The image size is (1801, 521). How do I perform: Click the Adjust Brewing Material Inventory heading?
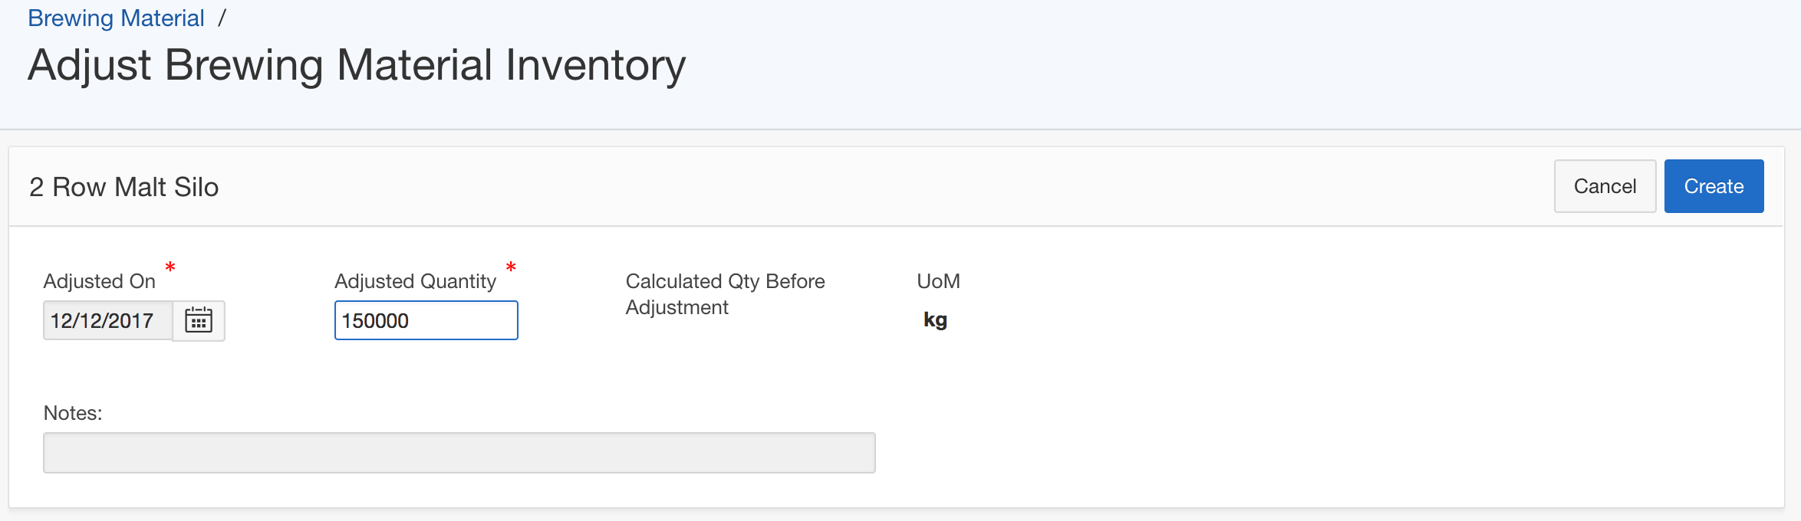357,65
